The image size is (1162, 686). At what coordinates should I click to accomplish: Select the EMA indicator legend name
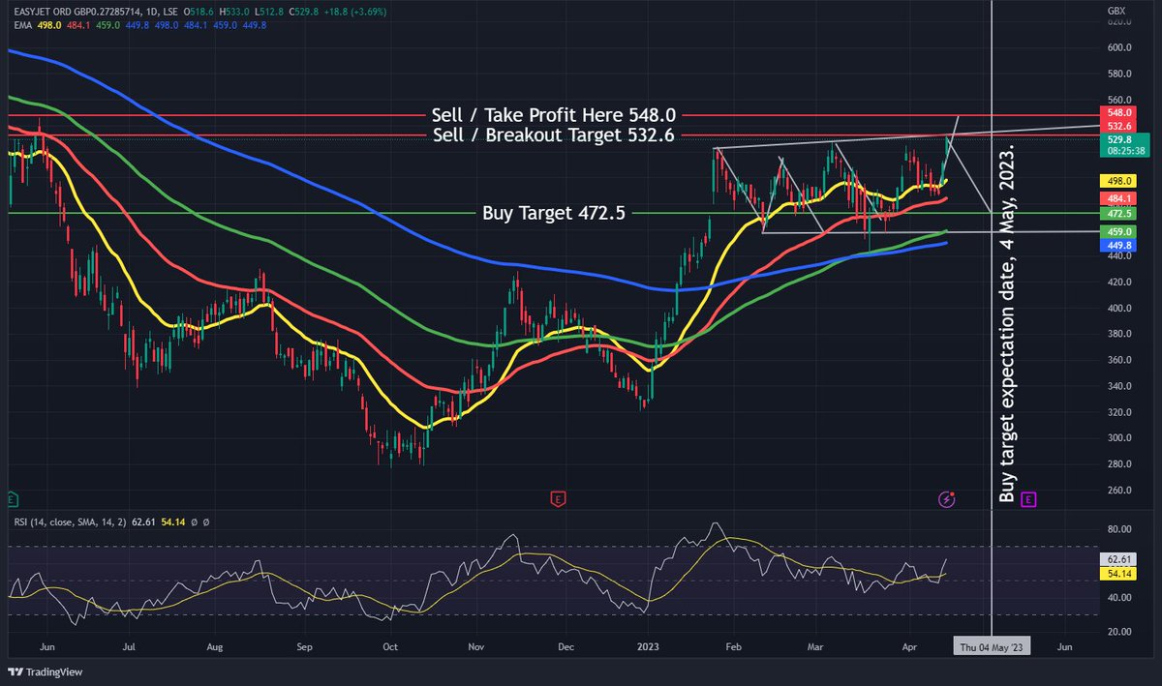point(21,24)
